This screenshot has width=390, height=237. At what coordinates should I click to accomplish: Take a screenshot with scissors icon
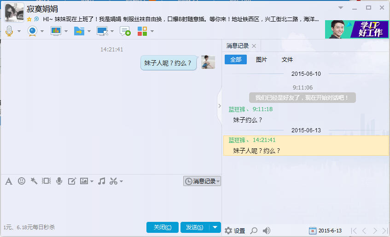(113, 181)
